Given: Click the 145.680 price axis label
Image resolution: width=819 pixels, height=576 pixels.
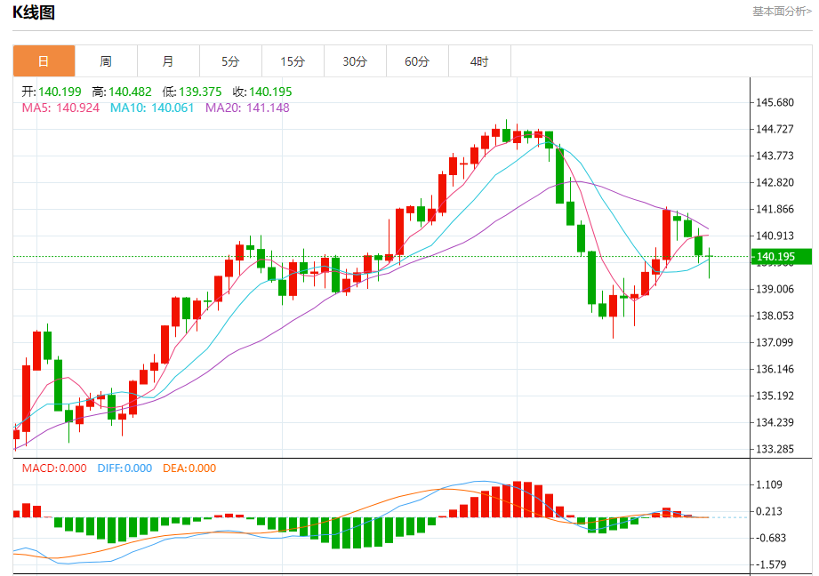Looking at the screenshot, I should pyautogui.click(x=774, y=102).
